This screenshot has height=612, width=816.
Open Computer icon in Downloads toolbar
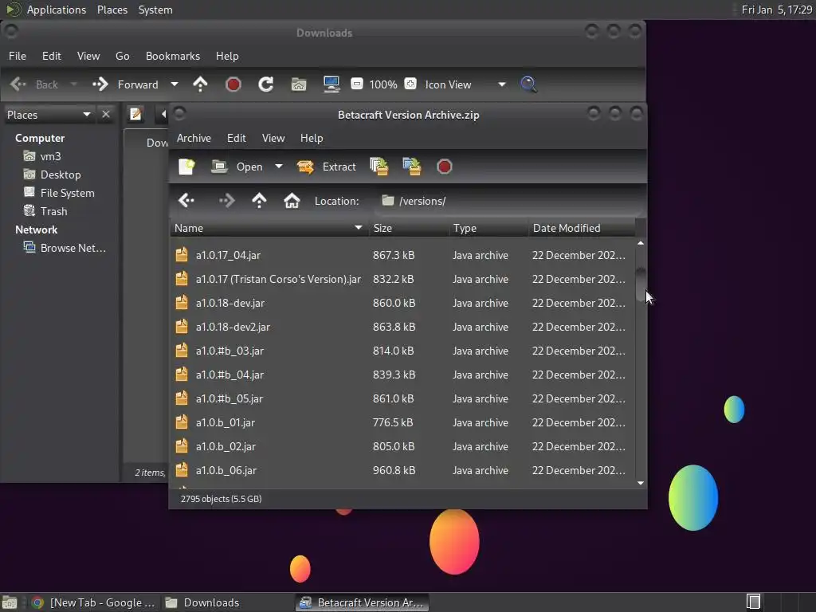coord(331,84)
